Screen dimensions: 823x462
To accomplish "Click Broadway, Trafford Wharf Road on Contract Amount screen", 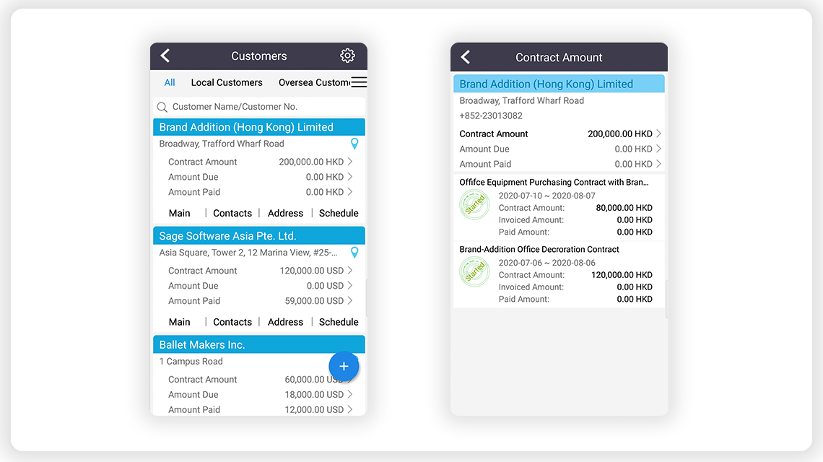I will point(522,100).
